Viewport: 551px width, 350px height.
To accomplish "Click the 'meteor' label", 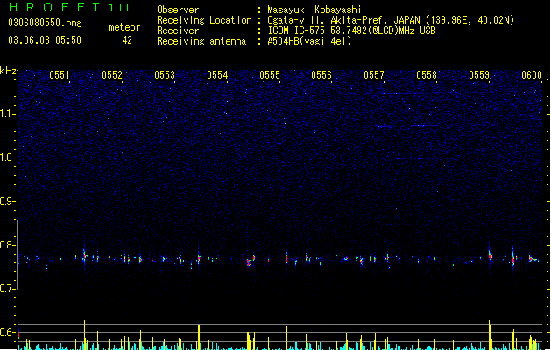I will 124,27.
